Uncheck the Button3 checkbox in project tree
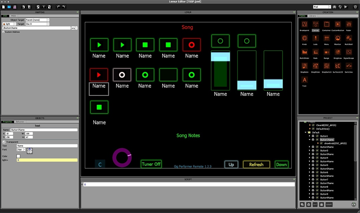 pyautogui.click(x=317, y=151)
